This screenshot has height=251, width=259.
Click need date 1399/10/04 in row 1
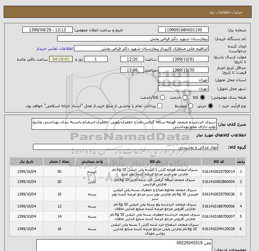[27, 171]
